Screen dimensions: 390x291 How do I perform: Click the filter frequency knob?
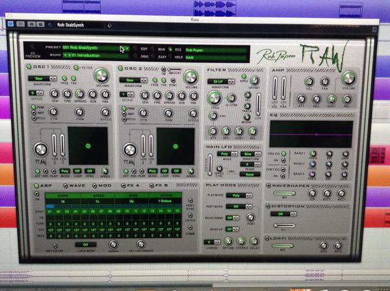pos(214,97)
